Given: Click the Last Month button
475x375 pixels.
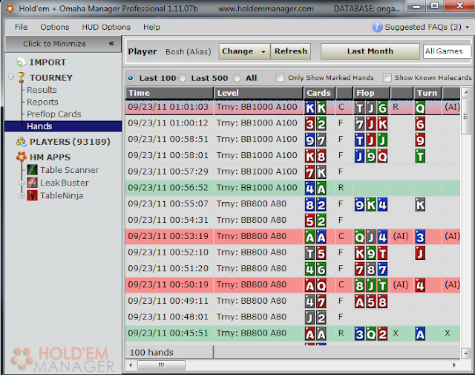Looking at the screenshot, I should click(x=370, y=51).
